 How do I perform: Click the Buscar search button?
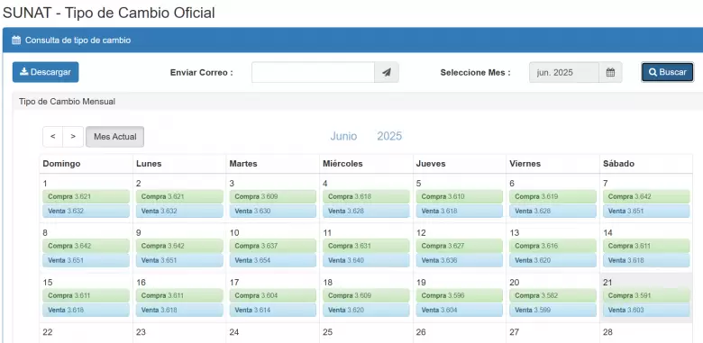pos(668,72)
